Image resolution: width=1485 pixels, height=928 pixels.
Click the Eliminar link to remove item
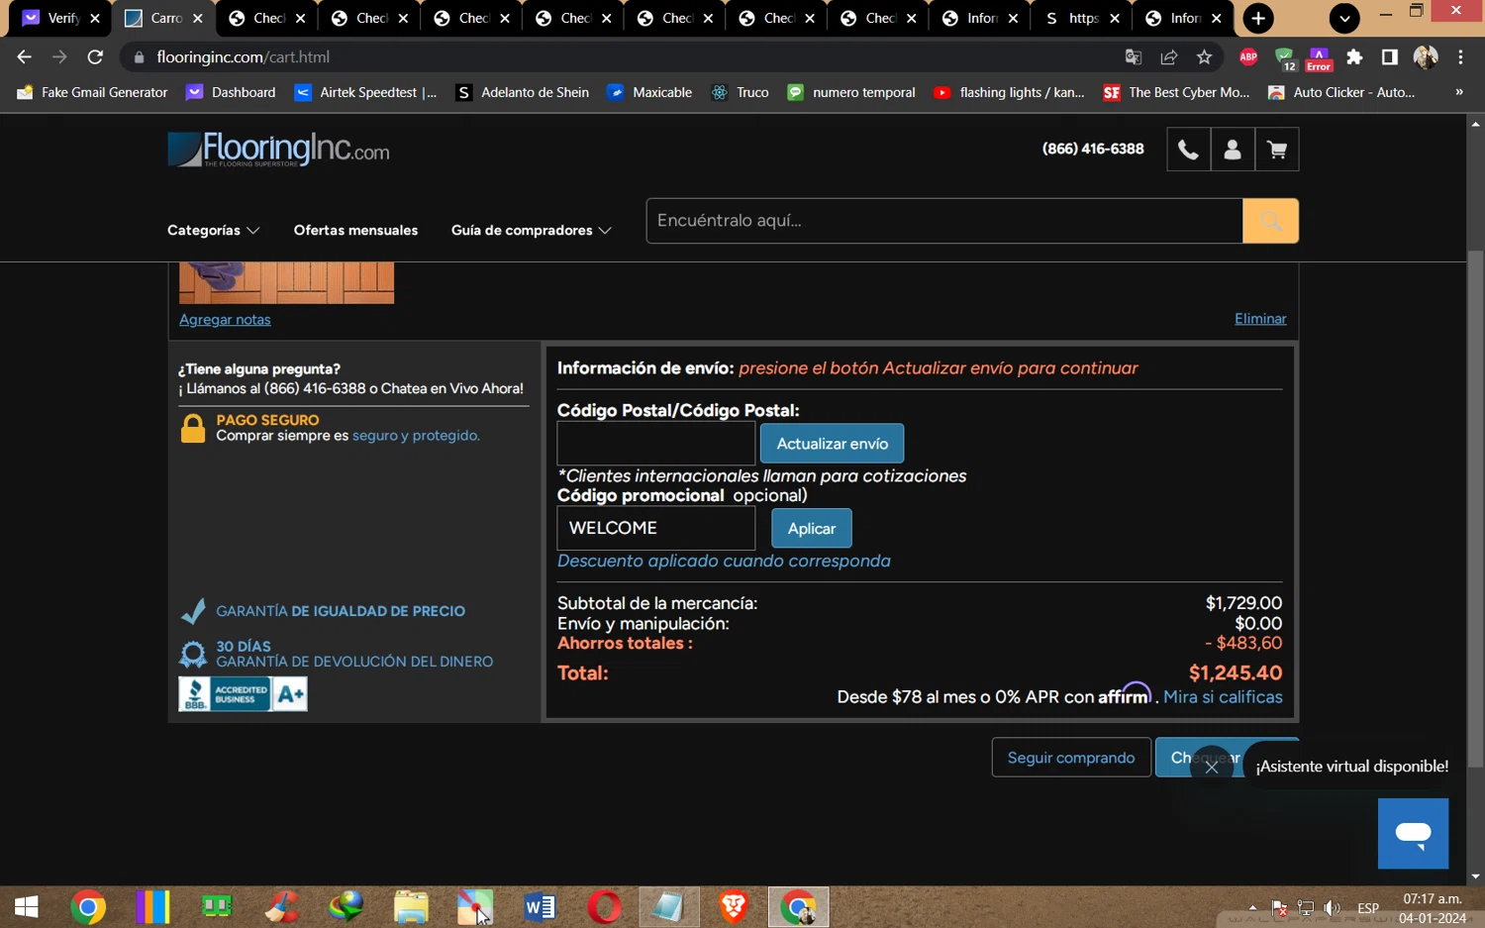coord(1260,319)
